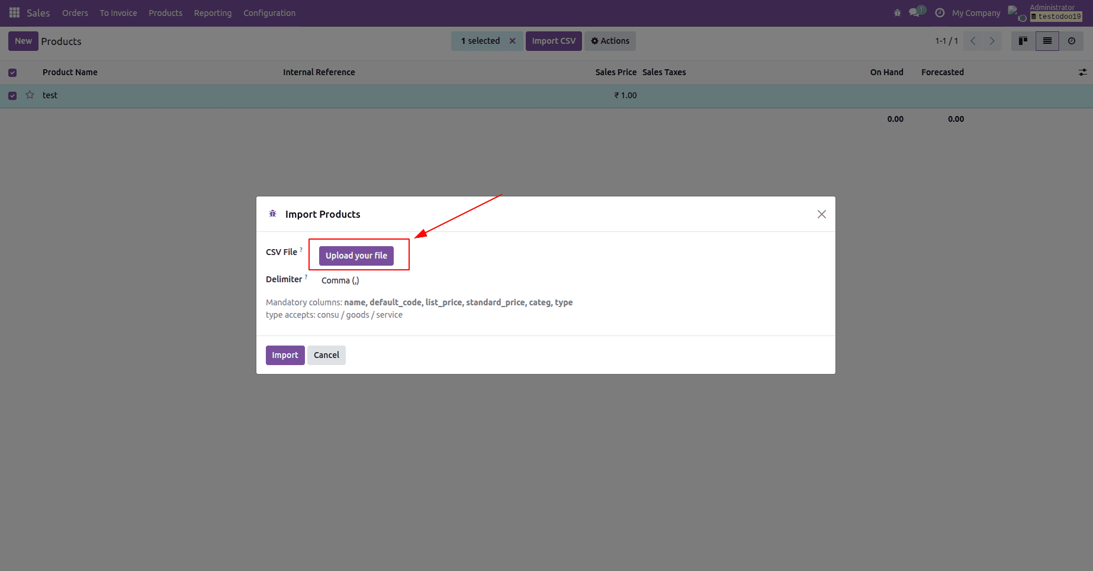Open the activities clock icon
1093x571 pixels.
coord(940,12)
